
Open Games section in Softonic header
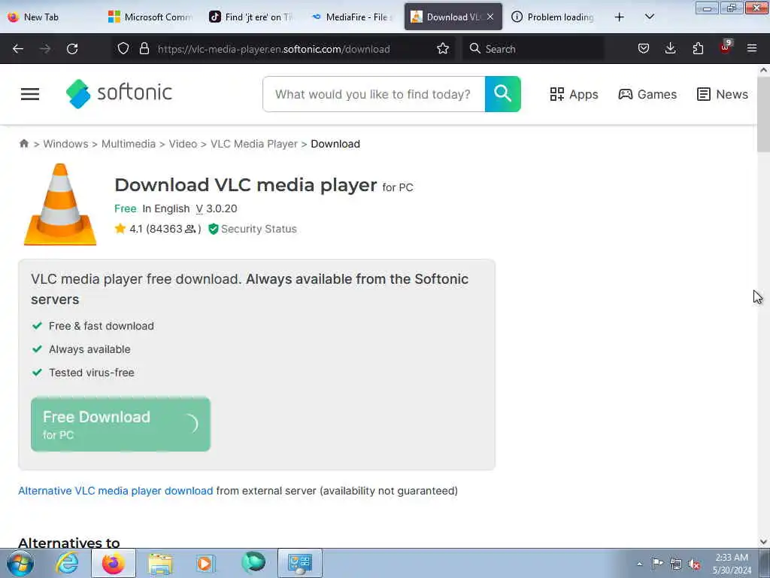pyautogui.click(x=647, y=94)
